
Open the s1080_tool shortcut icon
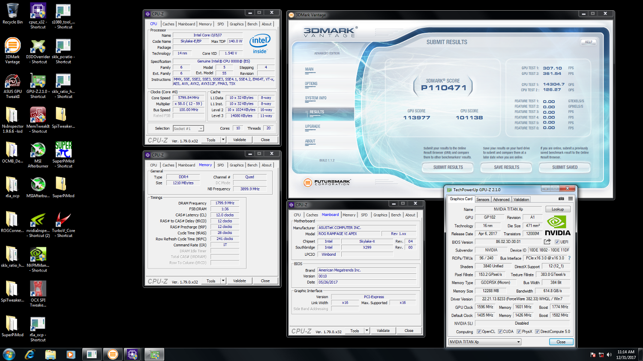coord(63,16)
